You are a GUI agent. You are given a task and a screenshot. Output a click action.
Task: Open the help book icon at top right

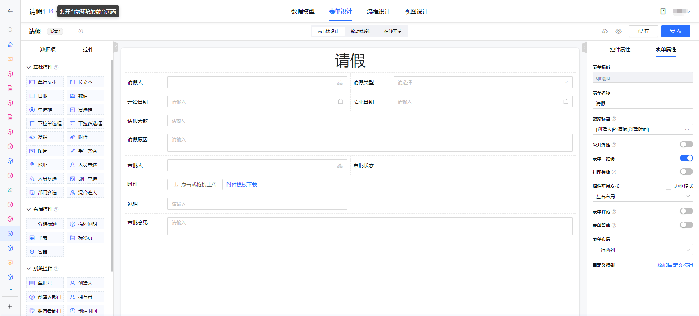pos(663,11)
